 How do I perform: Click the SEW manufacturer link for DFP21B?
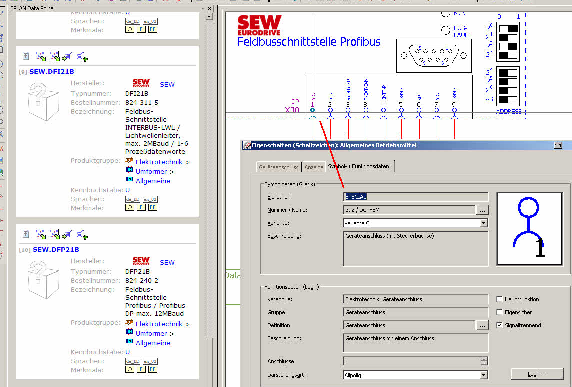click(x=167, y=262)
